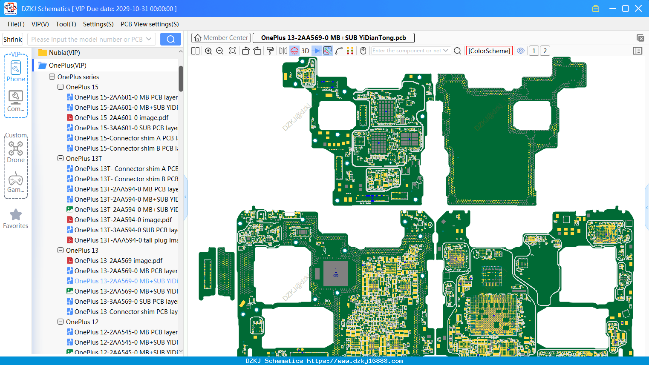Image resolution: width=649 pixels, height=365 pixels.
Task: Open the File(F) menu
Action: [16, 24]
